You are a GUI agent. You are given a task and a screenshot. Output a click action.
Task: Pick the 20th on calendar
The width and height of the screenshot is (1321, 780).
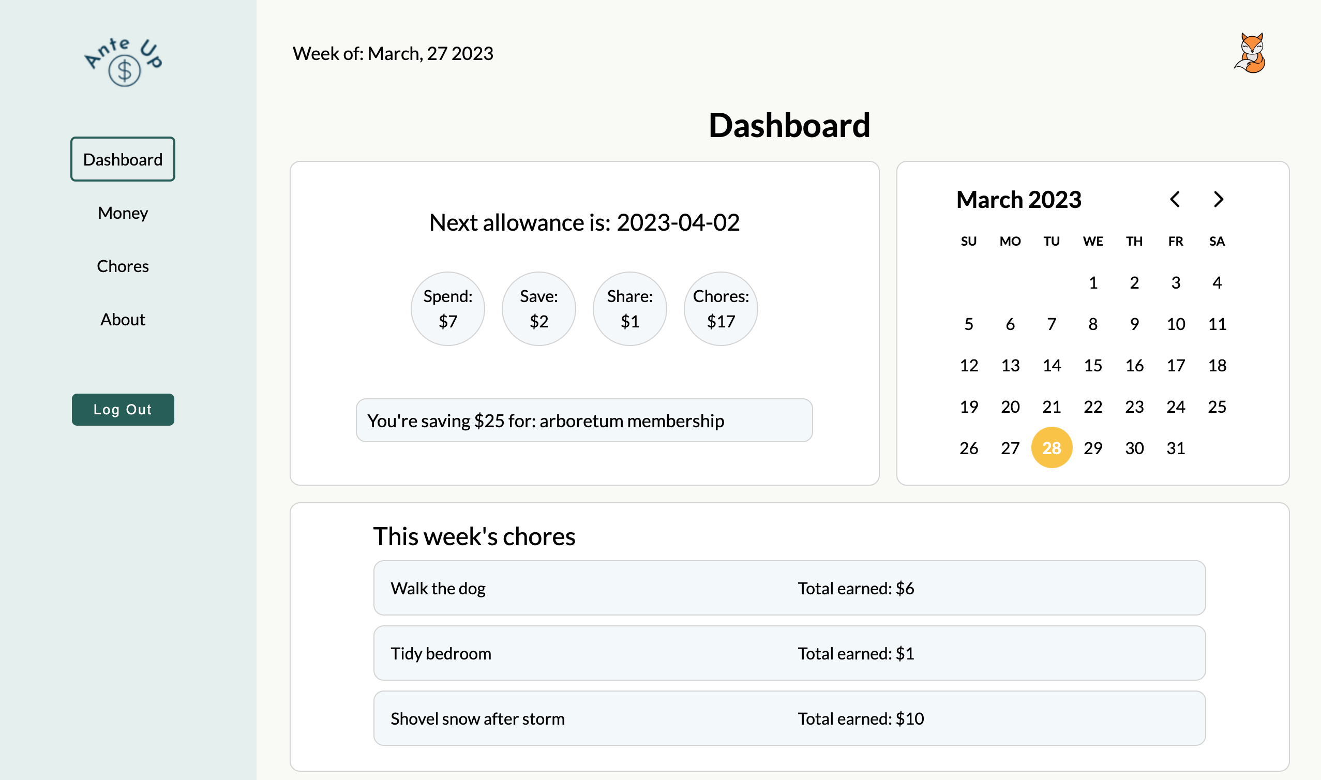pyautogui.click(x=1010, y=407)
